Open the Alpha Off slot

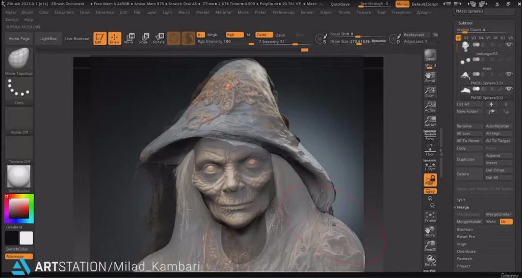tap(19, 118)
